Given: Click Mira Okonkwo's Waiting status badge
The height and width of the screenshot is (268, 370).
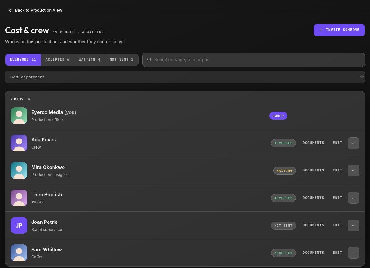Looking at the screenshot, I should coord(284,170).
